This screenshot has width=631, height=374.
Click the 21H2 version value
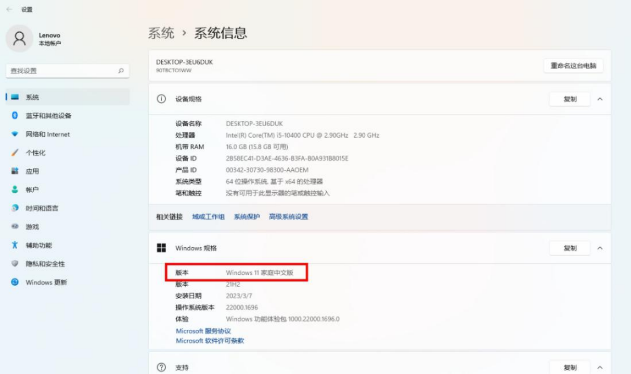tap(233, 284)
